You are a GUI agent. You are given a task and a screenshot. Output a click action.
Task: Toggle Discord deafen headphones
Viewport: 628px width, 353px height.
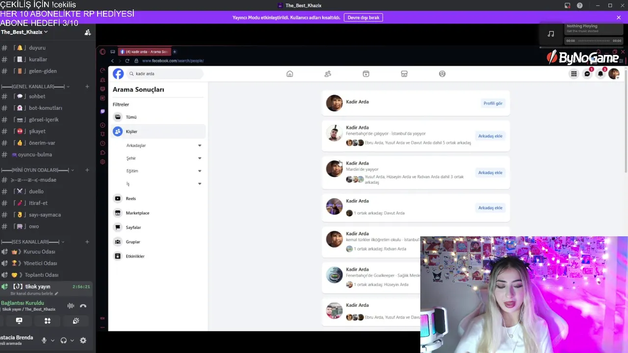(x=64, y=340)
